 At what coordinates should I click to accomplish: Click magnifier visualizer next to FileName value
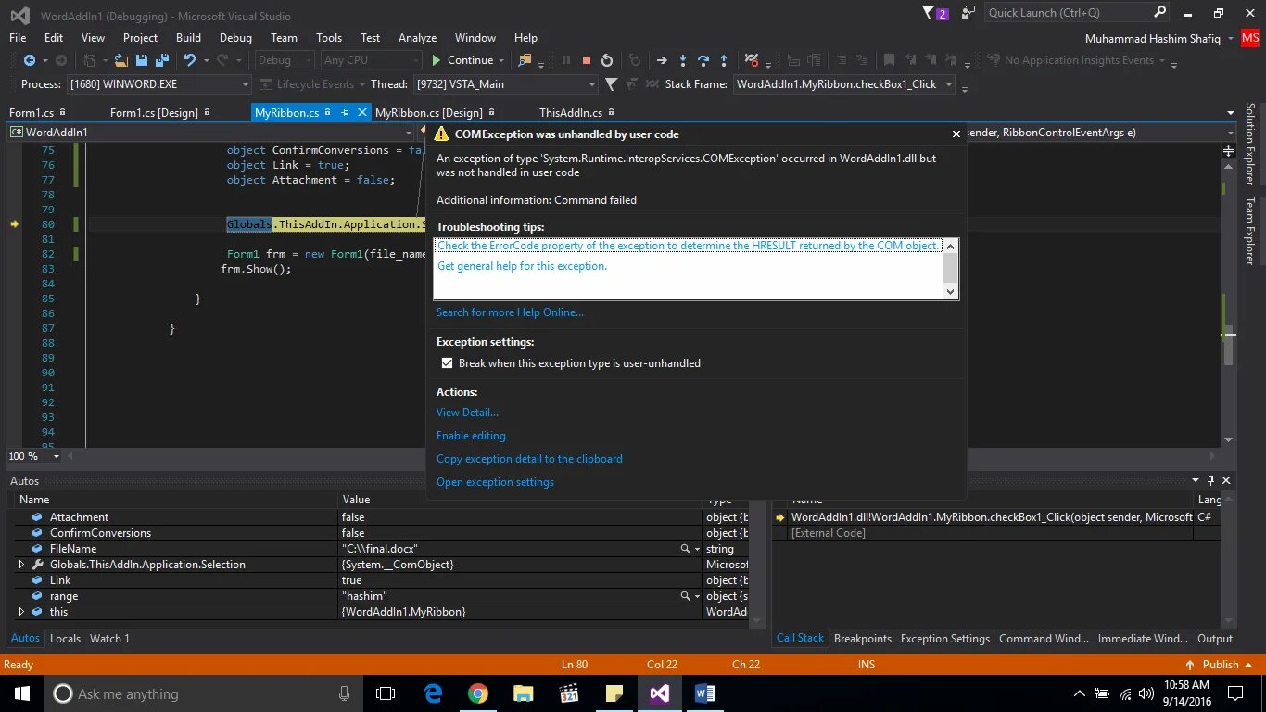685,549
